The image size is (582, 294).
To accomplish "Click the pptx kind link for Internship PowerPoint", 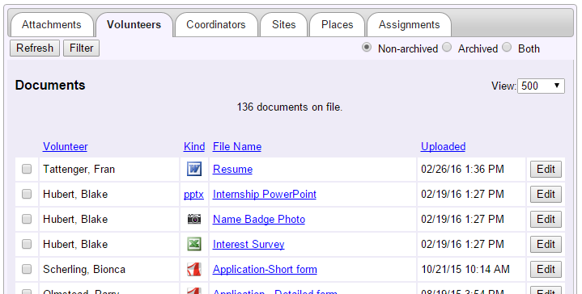I will pos(193,195).
